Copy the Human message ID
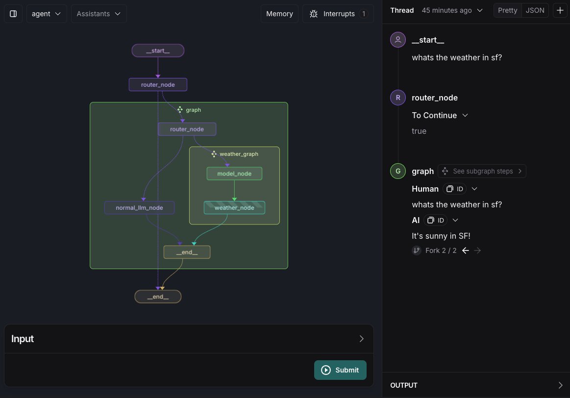 454,189
